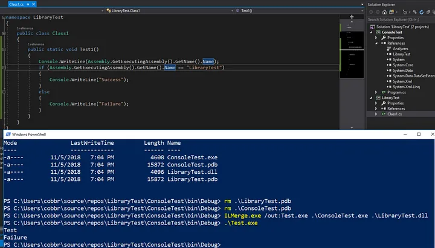
Task: Click Back button in Solution Explorer toolbar
Action: click(371, 12)
